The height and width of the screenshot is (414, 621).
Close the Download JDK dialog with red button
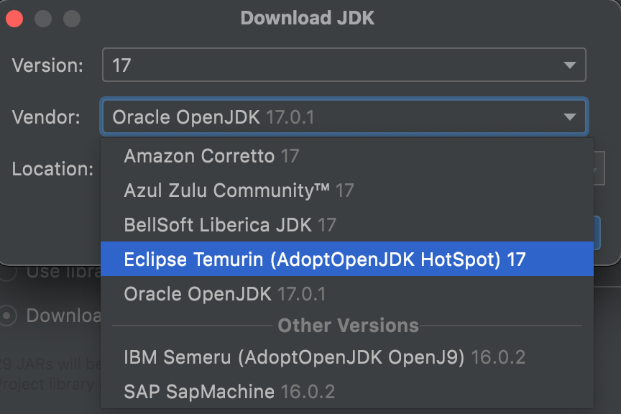pyautogui.click(x=14, y=19)
